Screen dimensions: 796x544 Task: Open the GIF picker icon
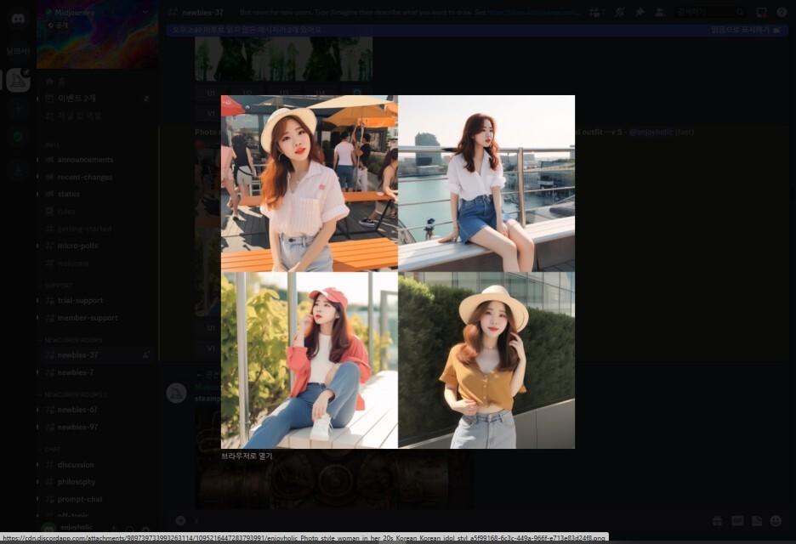(x=737, y=521)
